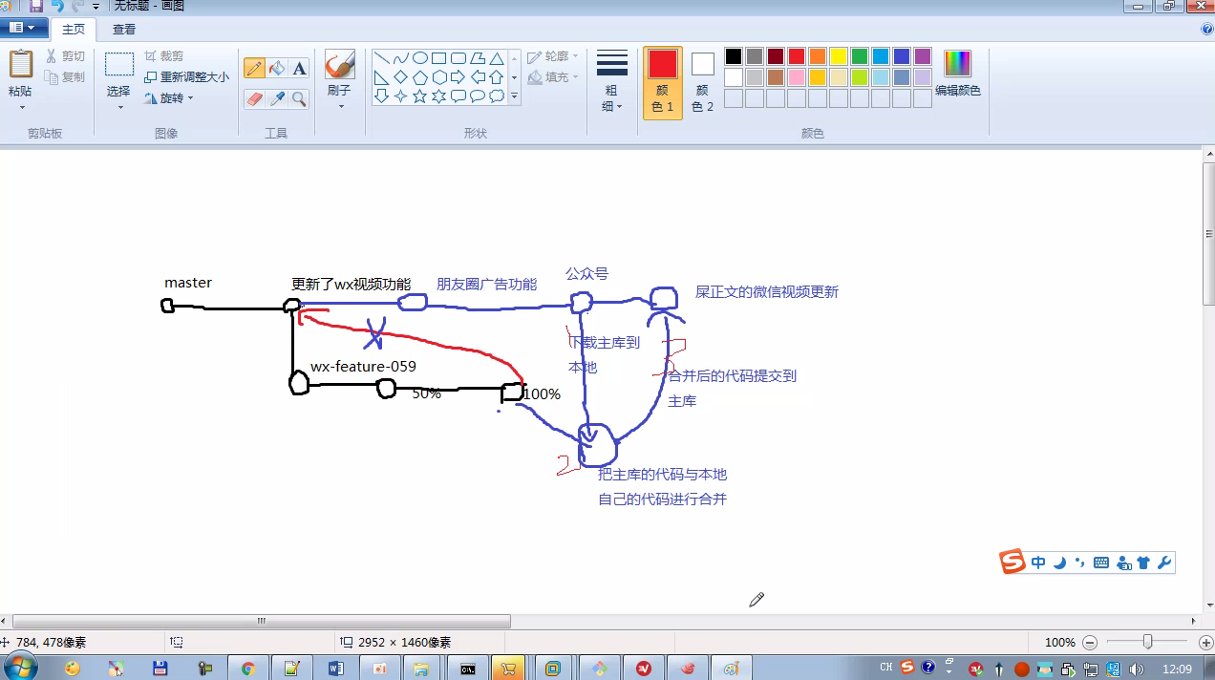Screen dimensions: 1215x680
Task: Click the vertical scroll down arrow
Action: point(1208,606)
